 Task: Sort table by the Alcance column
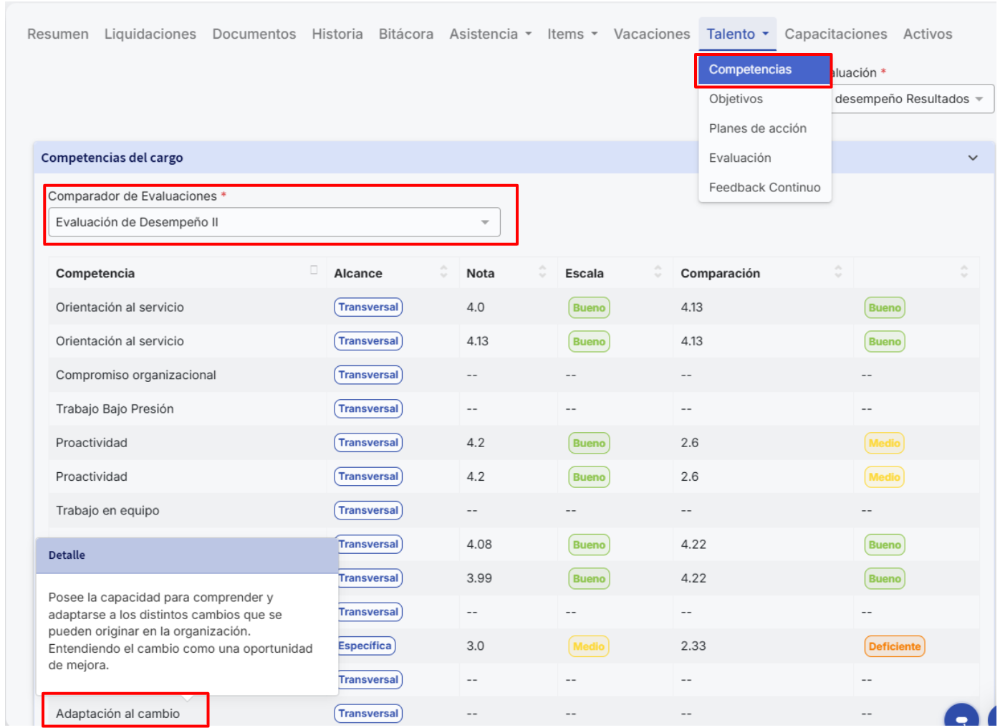click(x=443, y=272)
